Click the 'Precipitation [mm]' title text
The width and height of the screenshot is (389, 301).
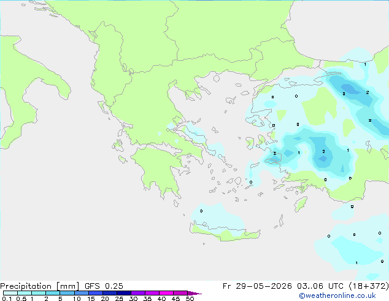pyautogui.click(x=39, y=286)
